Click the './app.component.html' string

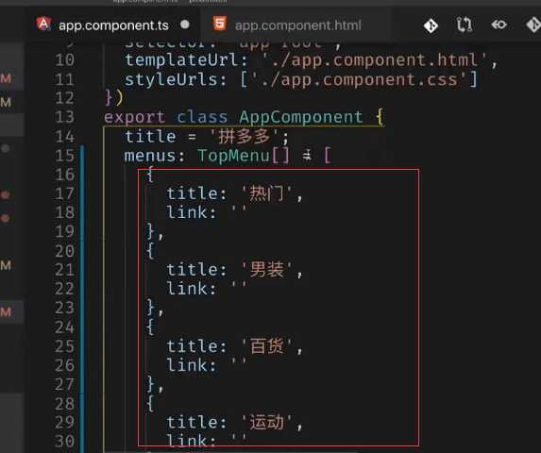pos(375,60)
